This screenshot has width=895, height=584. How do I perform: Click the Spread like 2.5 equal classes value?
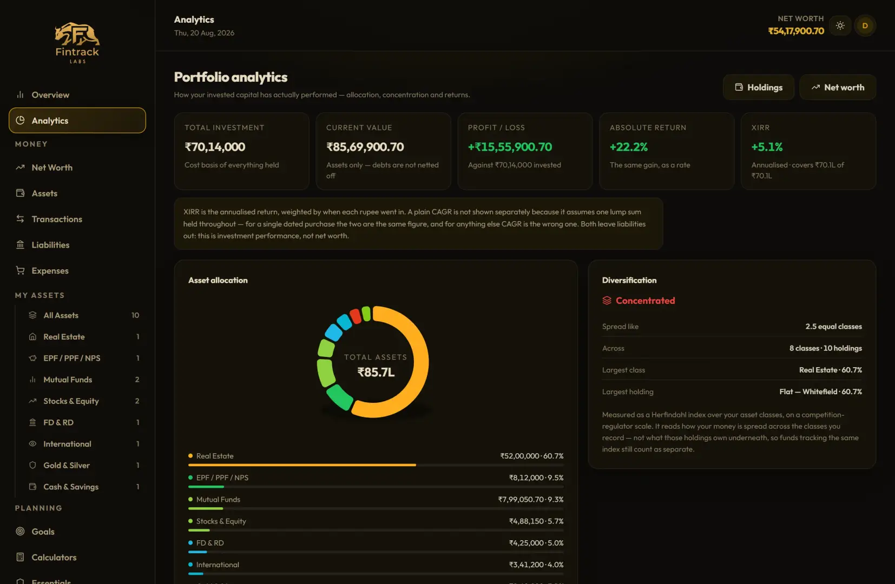click(834, 327)
